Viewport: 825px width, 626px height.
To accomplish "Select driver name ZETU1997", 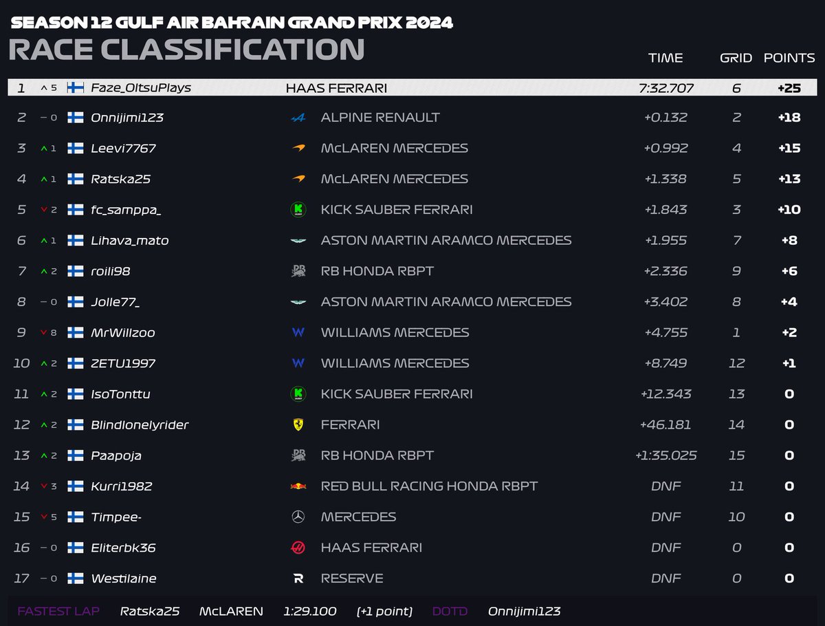I will [x=123, y=363].
